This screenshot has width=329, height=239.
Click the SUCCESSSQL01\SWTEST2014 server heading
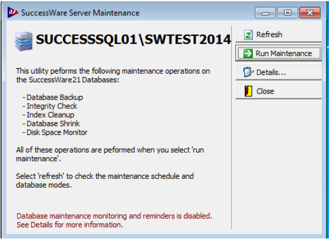pos(133,39)
